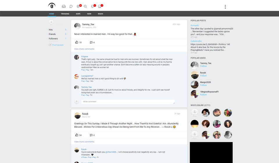Open the bell notifications icon
The image size is (279, 163).
click(x=92, y=6)
